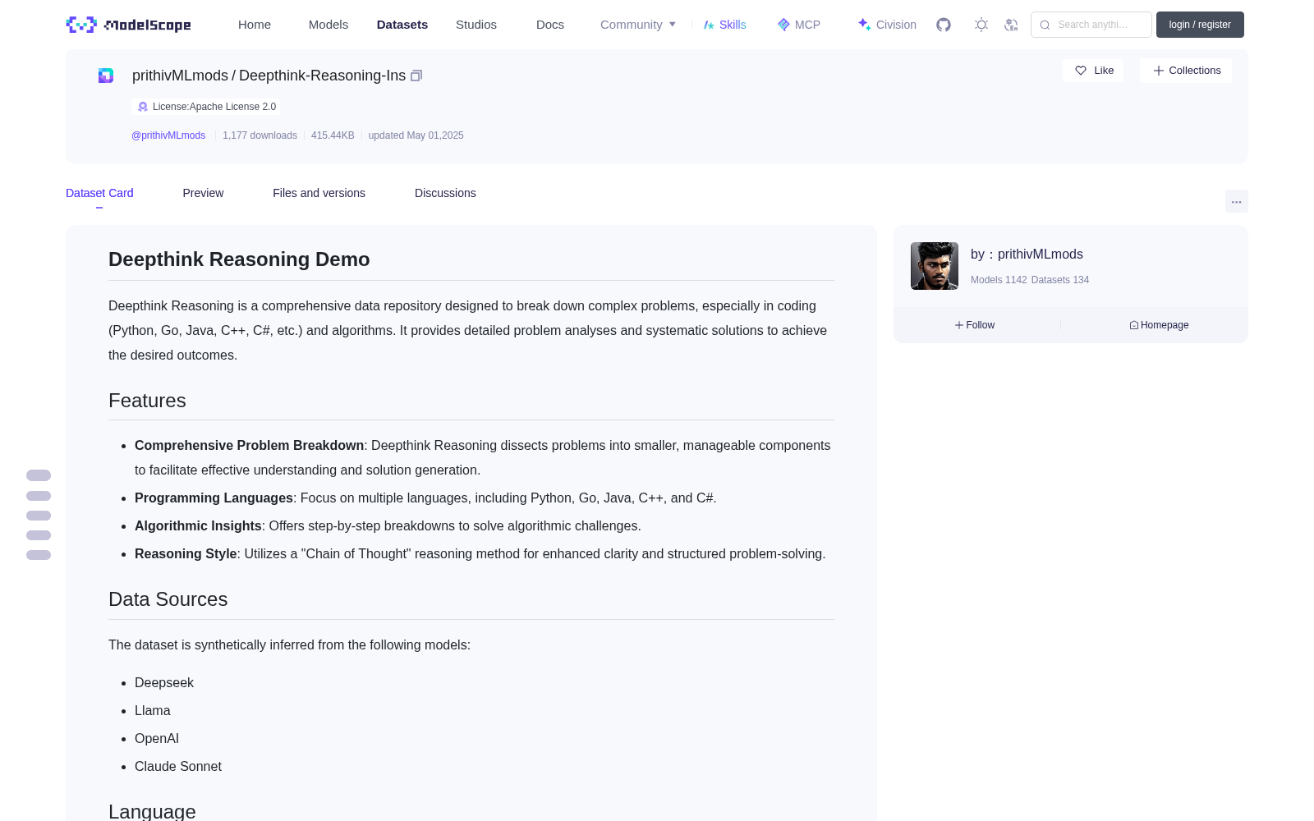Click the Deepseek list item

pyautogui.click(x=164, y=682)
